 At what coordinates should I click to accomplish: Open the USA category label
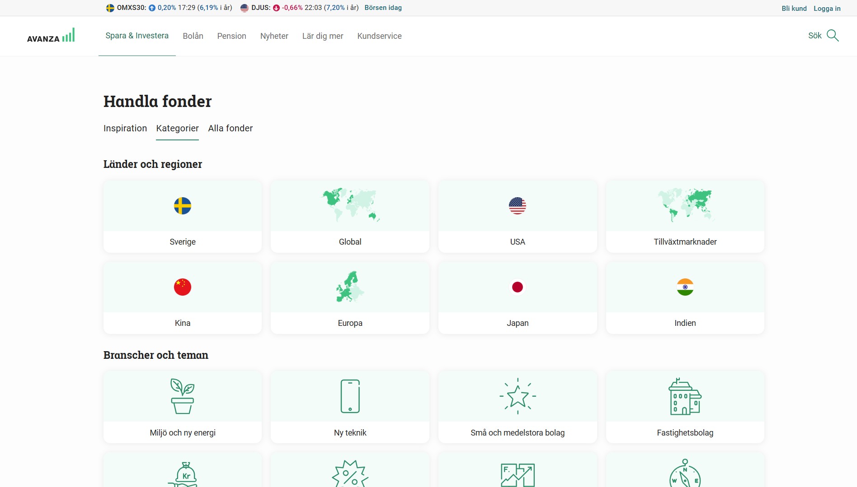(x=518, y=242)
